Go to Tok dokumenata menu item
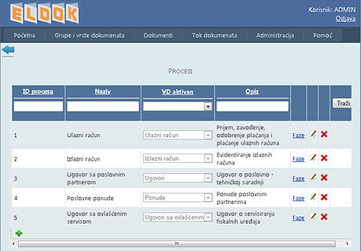 (214, 35)
